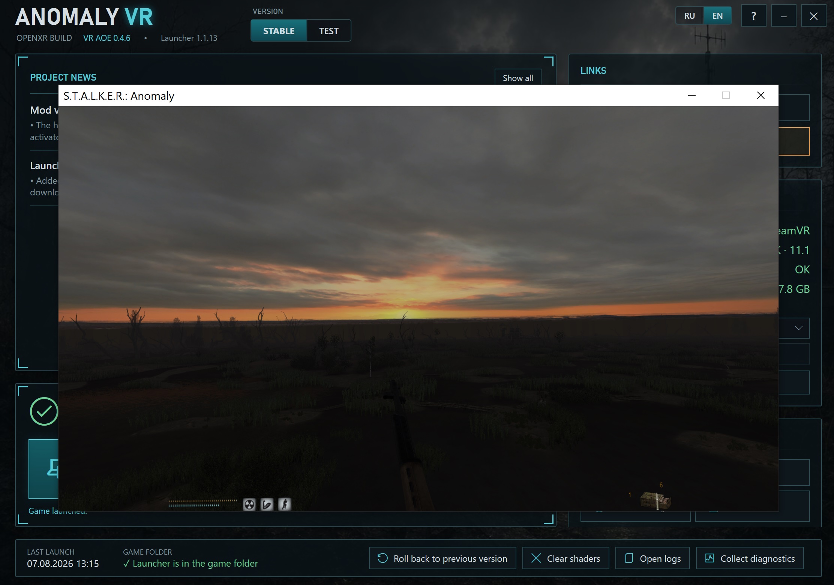
Task: Close the Anomaly VR launcher window
Action: [x=813, y=16]
